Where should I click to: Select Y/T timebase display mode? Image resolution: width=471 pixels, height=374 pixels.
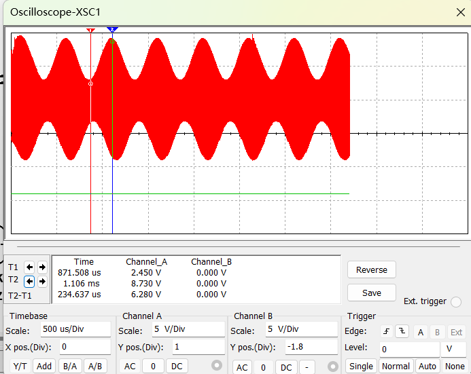20,367
